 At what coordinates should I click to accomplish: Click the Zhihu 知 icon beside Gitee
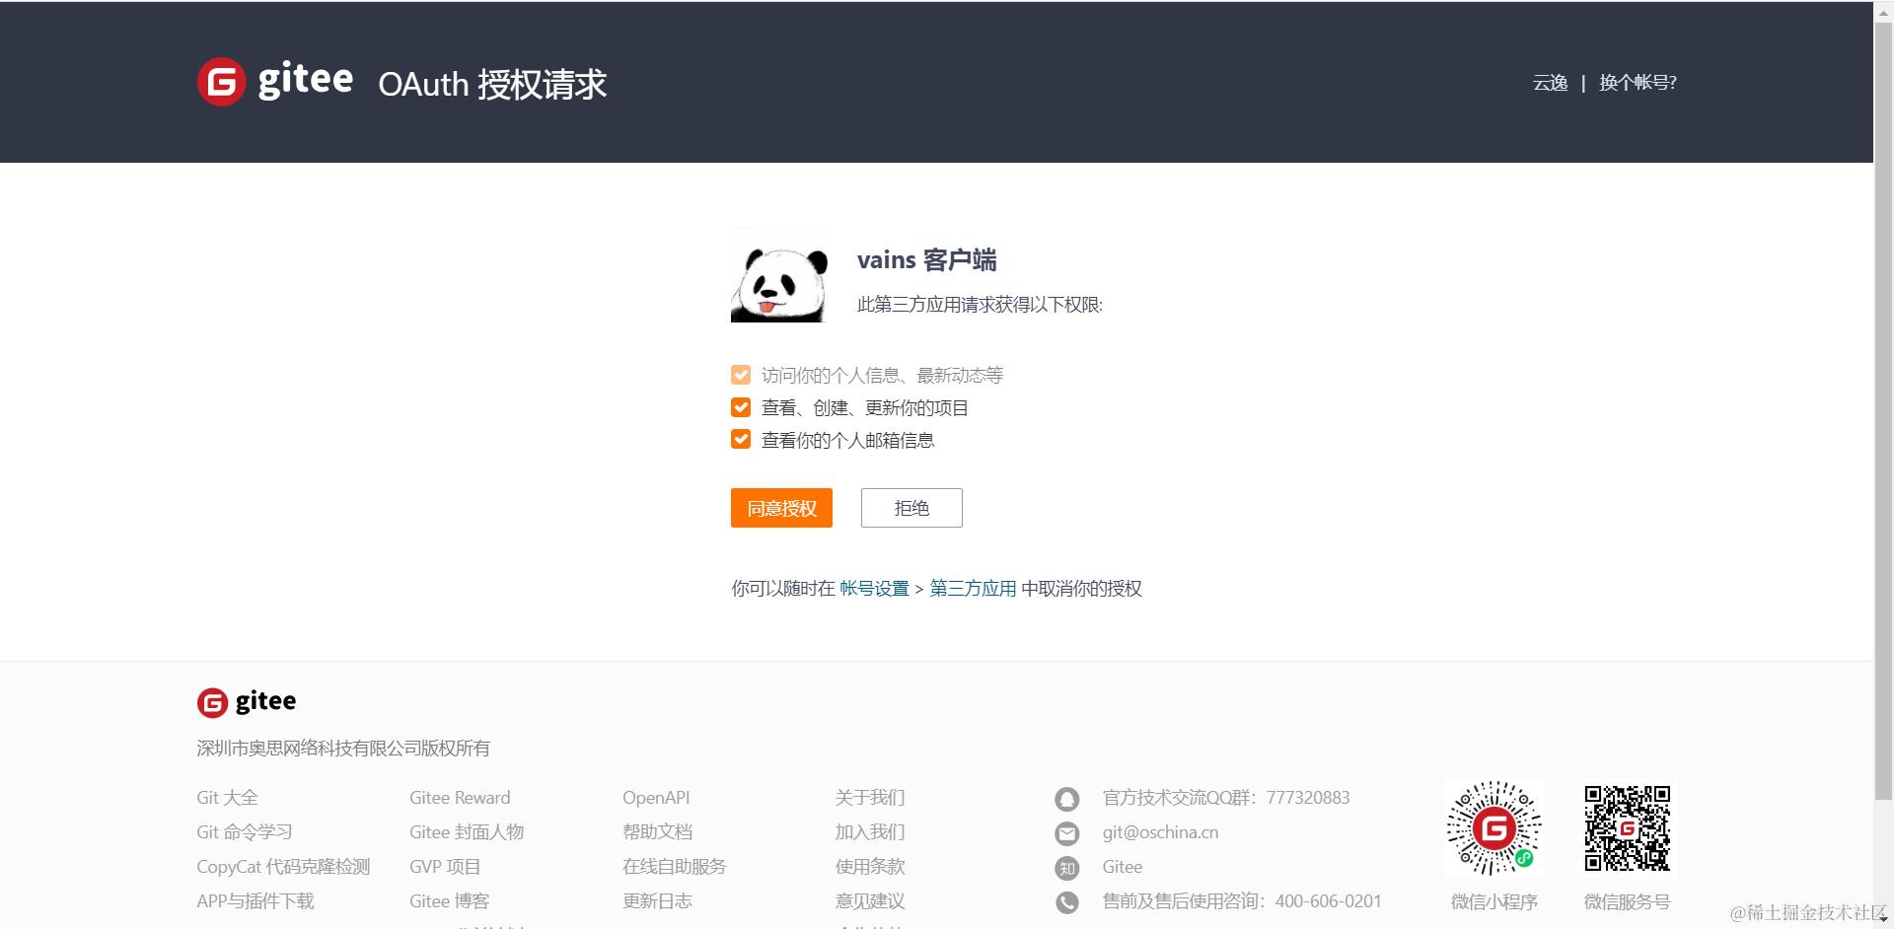pyautogui.click(x=1067, y=868)
